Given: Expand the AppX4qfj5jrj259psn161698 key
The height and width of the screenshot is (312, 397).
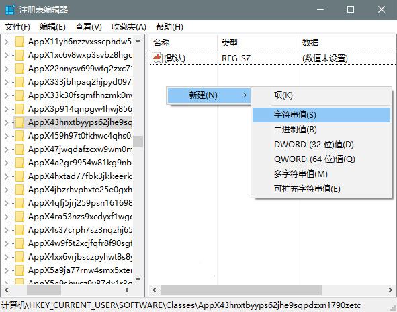Looking at the screenshot, I should 7,203.
